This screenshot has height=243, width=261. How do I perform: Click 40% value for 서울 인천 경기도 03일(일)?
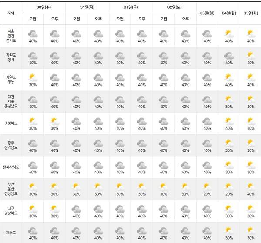207,41
